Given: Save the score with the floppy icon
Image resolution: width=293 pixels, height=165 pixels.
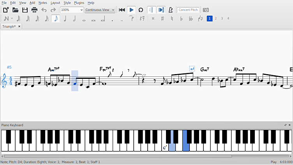Looking at the screenshot, I should tap(25, 10).
